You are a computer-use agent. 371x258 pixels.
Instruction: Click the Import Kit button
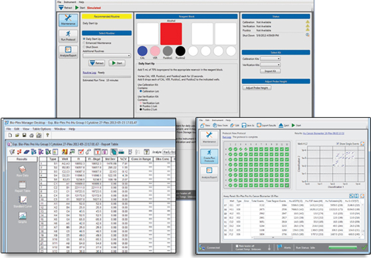(x=271, y=71)
